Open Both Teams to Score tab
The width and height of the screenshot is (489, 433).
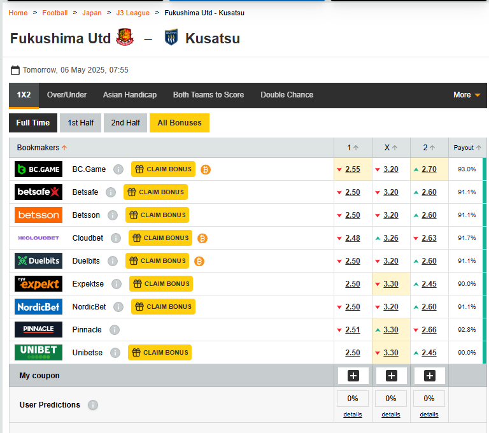208,95
